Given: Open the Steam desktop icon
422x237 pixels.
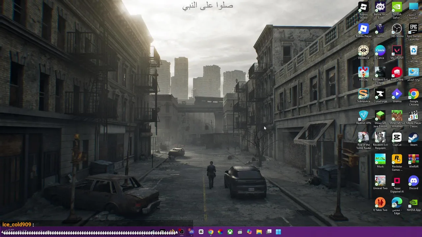Looking at the screenshot, I should click(413, 139).
